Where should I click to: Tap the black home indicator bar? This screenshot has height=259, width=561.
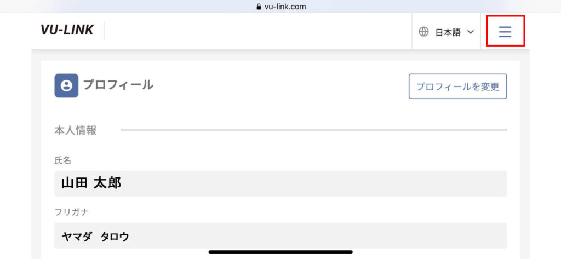[x=280, y=252]
